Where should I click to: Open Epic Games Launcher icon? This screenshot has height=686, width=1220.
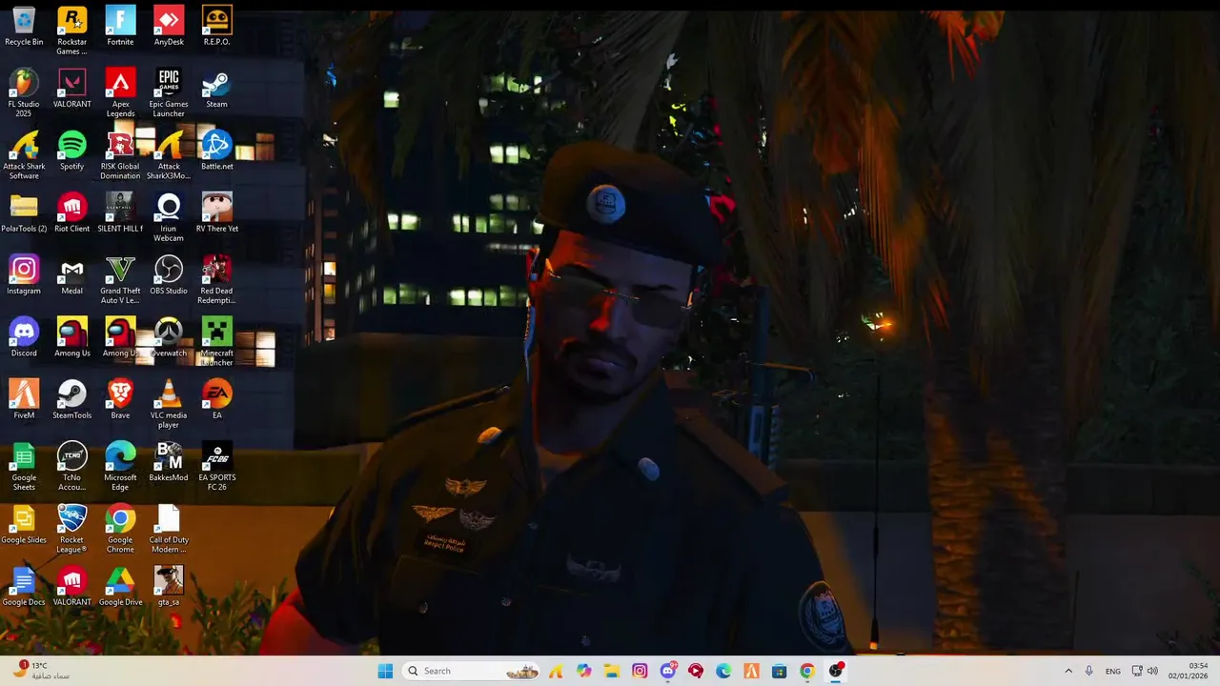coord(169,93)
